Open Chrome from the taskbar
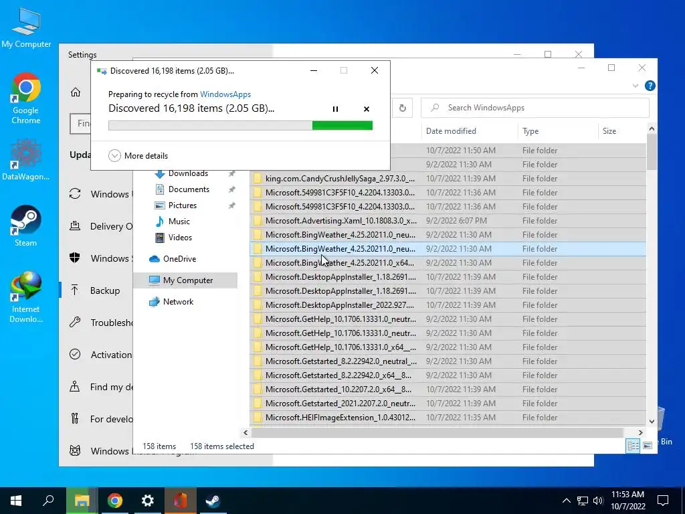This screenshot has width=685, height=514. [115, 501]
